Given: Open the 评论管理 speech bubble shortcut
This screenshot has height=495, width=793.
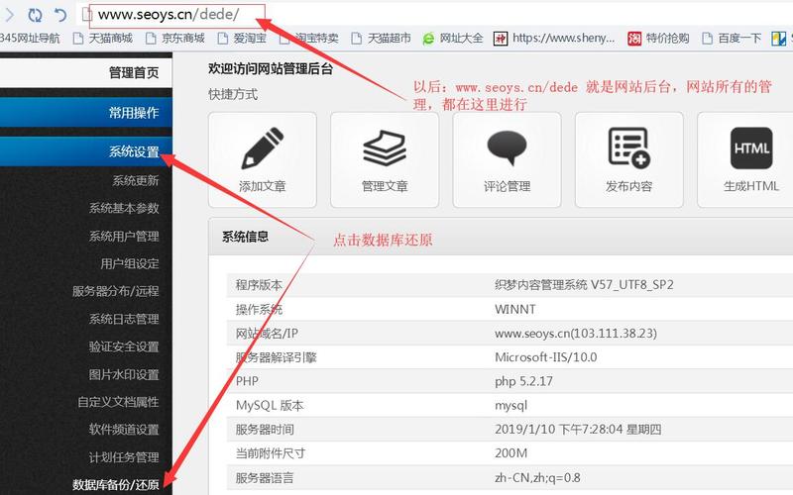Looking at the screenshot, I should tap(507, 159).
